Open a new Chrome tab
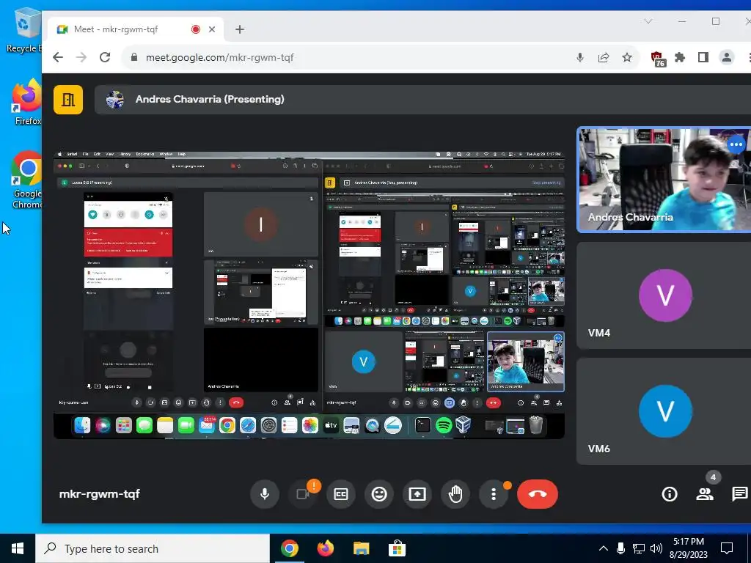751x563 pixels. [x=240, y=29]
